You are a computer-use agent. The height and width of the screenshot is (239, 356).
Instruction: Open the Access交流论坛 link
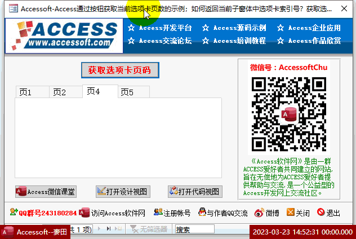coord(165,41)
